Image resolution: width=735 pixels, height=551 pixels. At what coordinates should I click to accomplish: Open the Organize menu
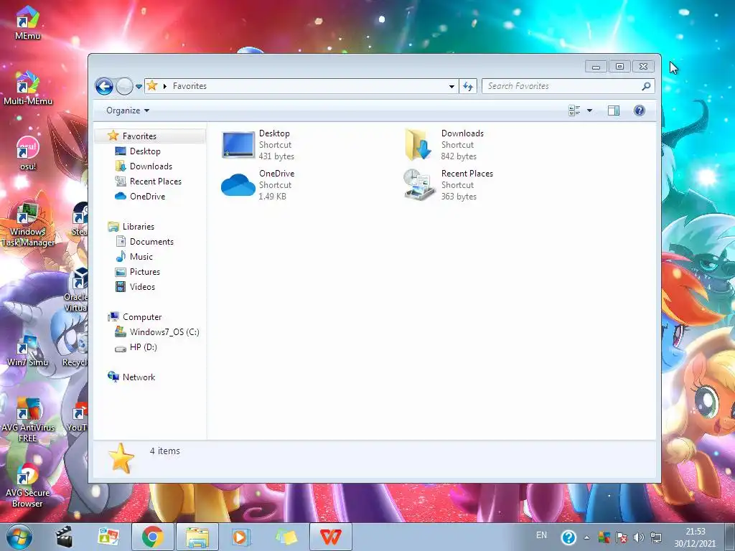[x=128, y=110]
